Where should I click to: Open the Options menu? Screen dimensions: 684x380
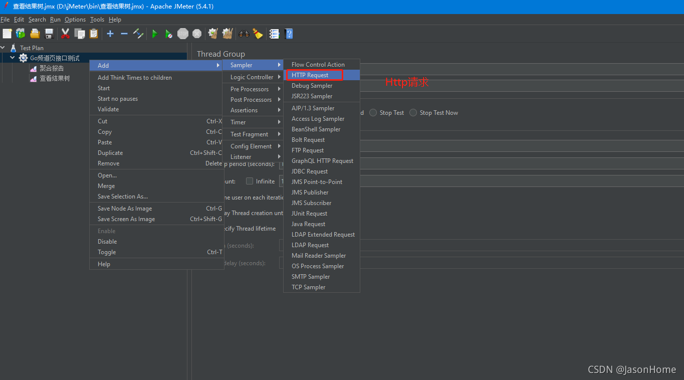point(75,20)
